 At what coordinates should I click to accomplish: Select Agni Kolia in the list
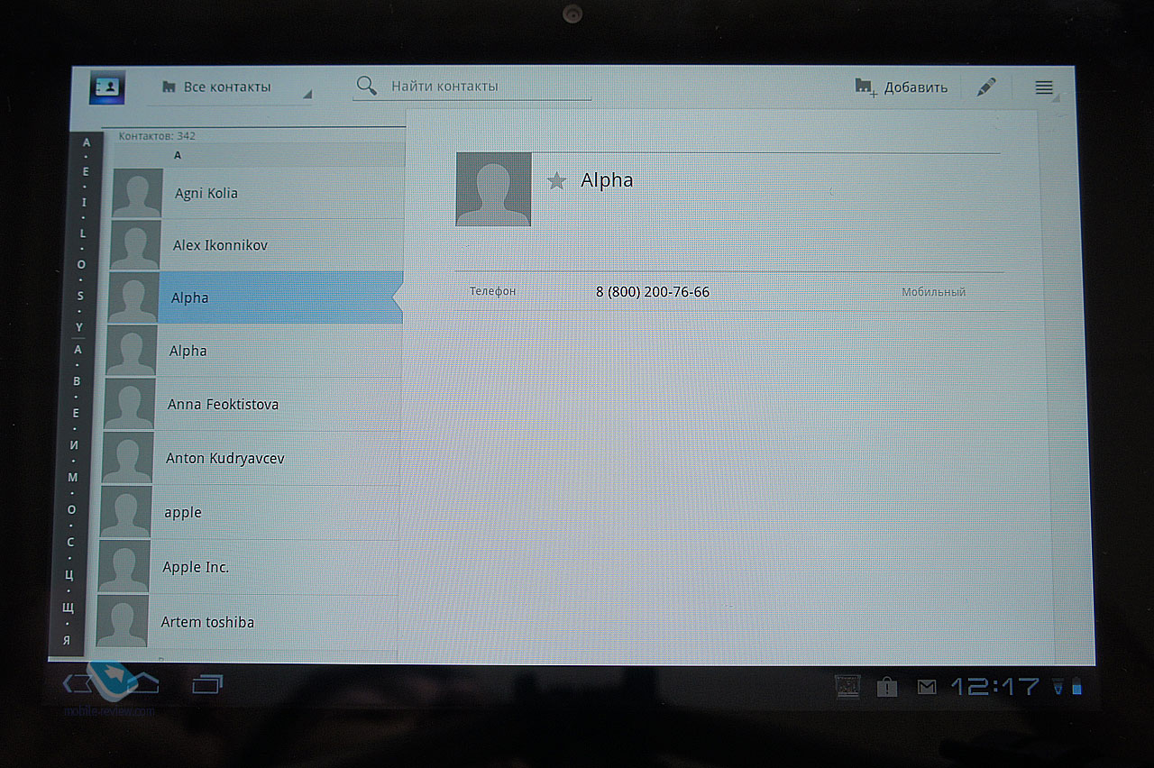click(x=257, y=193)
